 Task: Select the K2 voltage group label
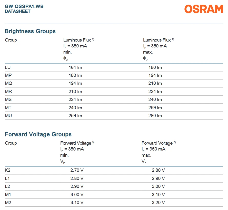(x=7, y=170)
